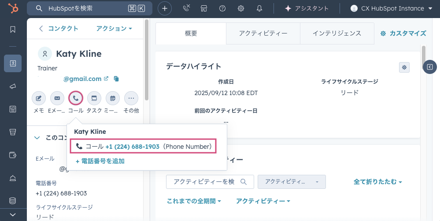The height and width of the screenshot is (221, 440).
Task: Click the task icon in contact actions
Action: (x=94, y=98)
